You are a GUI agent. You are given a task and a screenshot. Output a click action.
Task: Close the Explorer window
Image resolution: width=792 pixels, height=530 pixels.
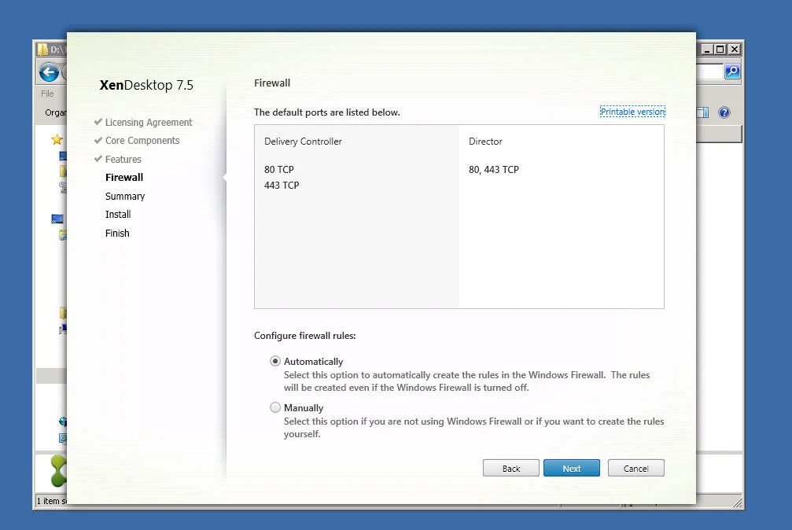coord(735,49)
